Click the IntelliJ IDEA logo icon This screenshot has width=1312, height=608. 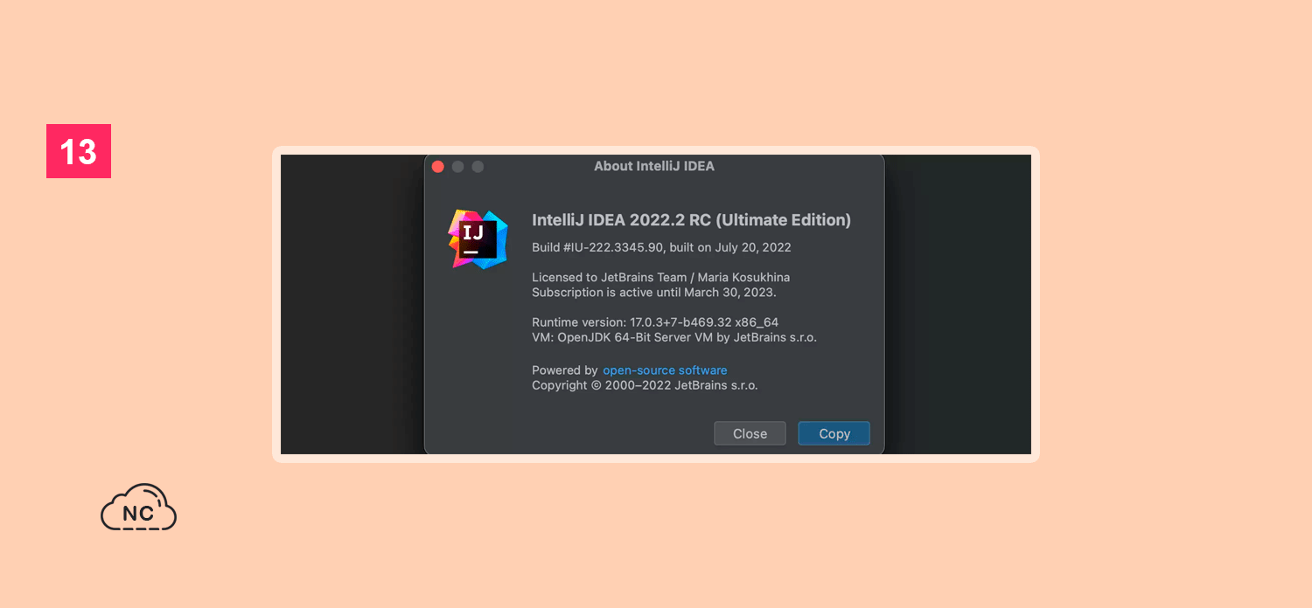pyautogui.click(x=478, y=238)
